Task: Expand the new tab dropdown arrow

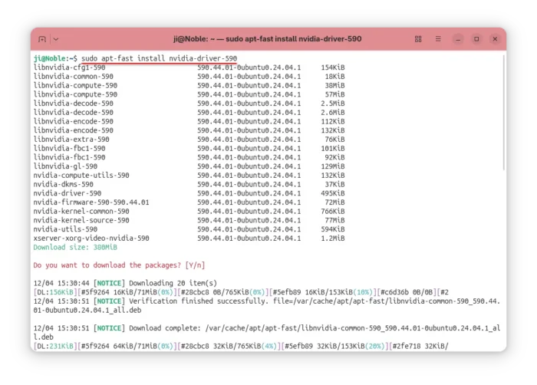Action: [x=56, y=38]
